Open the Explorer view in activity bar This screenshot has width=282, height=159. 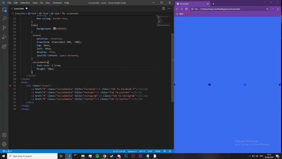point(4,10)
